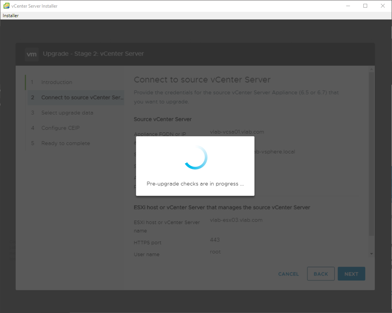Click 'Connect to source vCenter Server' page heading

coord(202,80)
